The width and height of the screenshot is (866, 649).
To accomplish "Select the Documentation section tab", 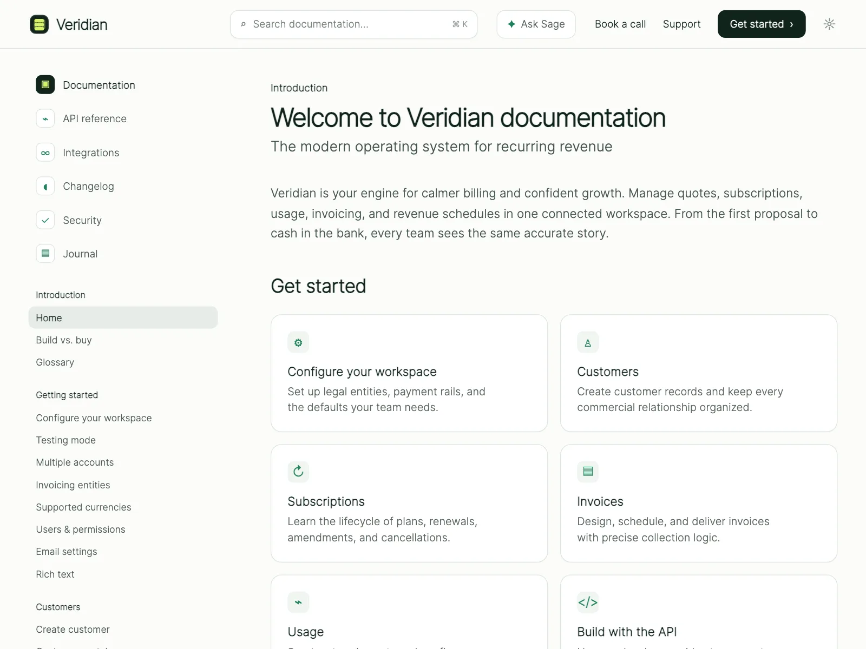I will pos(99,85).
